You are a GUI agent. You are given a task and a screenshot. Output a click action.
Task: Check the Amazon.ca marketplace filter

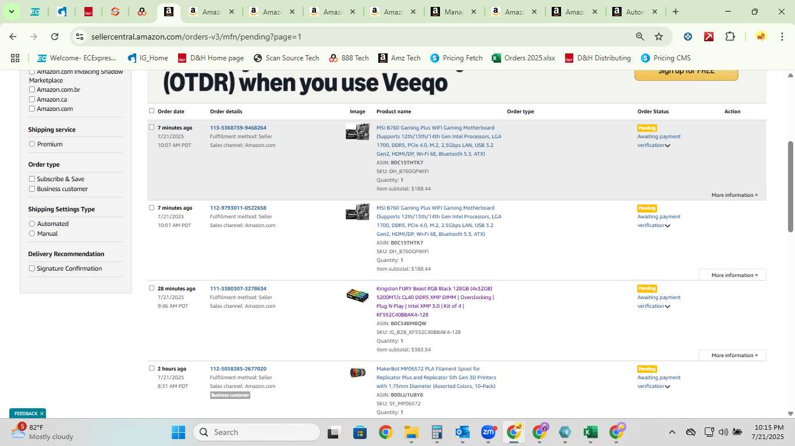[32, 99]
